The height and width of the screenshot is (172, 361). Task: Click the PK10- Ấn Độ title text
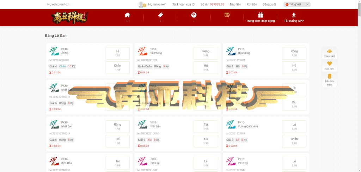click(65, 51)
